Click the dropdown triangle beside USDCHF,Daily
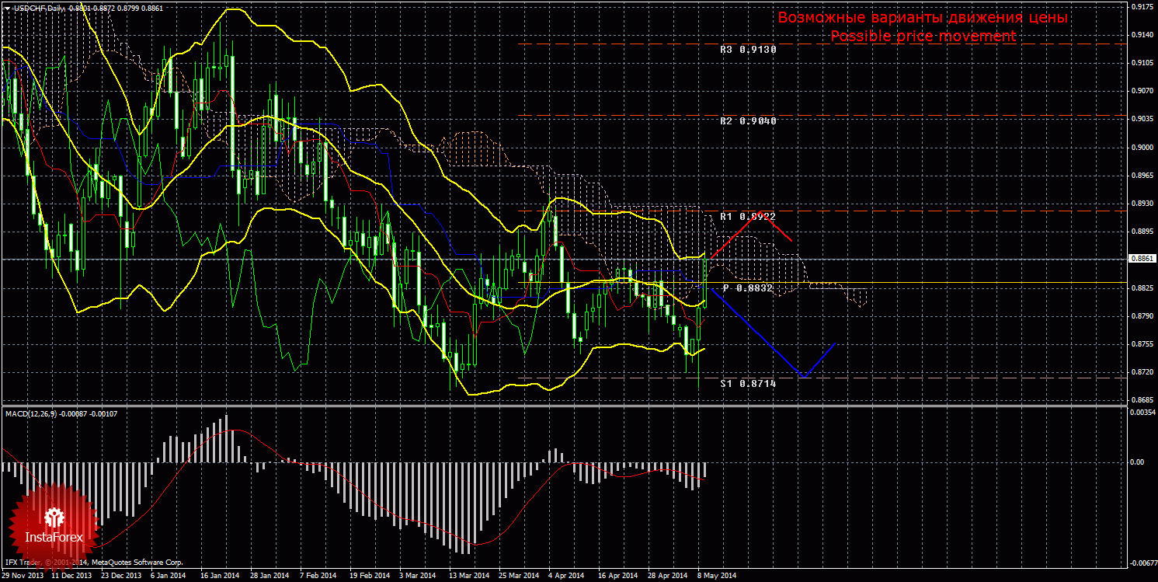 coord(6,7)
